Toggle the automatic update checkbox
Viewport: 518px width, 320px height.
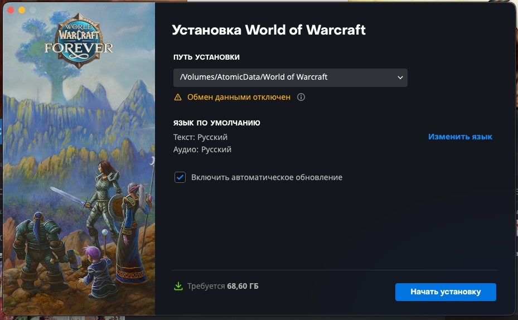pyautogui.click(x=180, y=177)
